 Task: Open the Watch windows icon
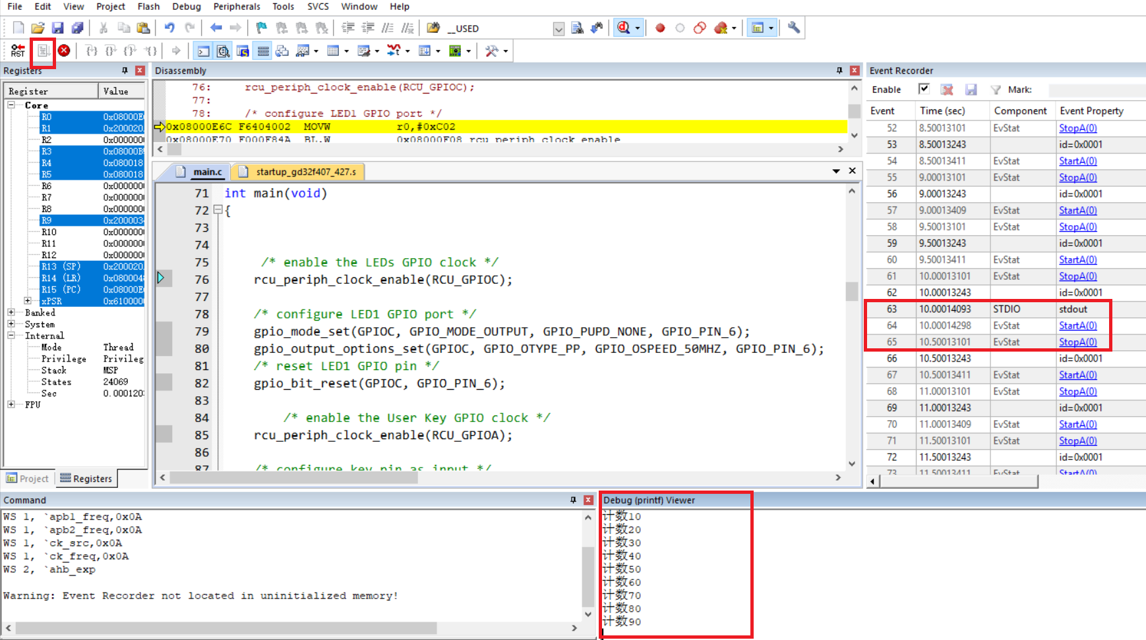(x=303, y=51)
